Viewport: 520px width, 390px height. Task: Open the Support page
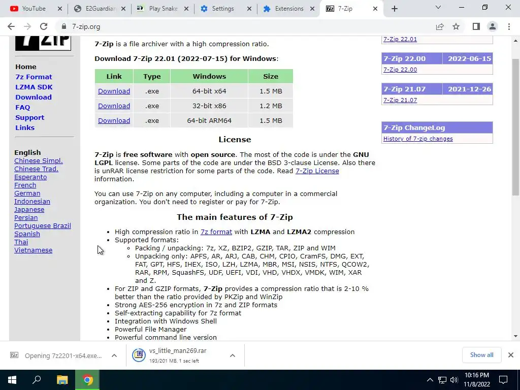click(29, 118)
